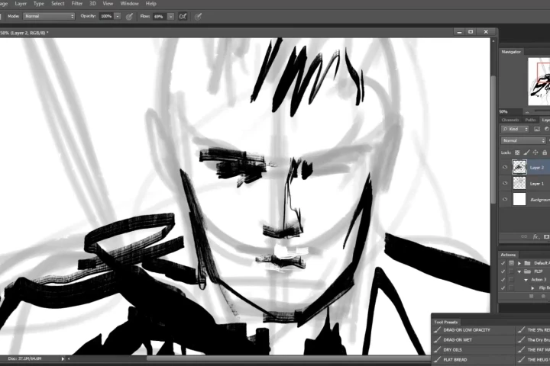Toggle the Flip item checkmark
The image size is (550, 366).
click(x=503, y=288)
